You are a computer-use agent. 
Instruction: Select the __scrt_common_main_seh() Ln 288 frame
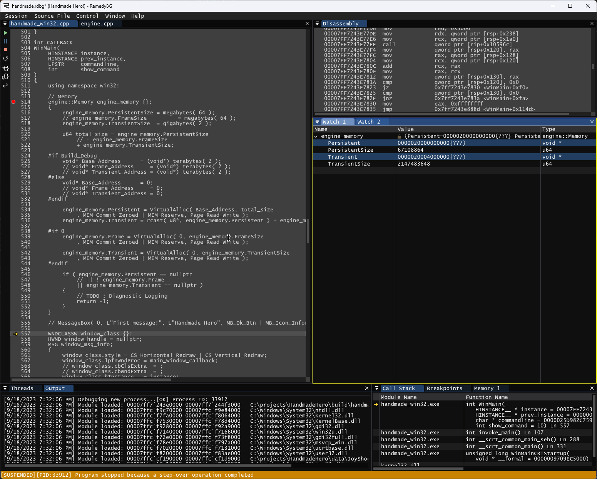tap(483, 440)
